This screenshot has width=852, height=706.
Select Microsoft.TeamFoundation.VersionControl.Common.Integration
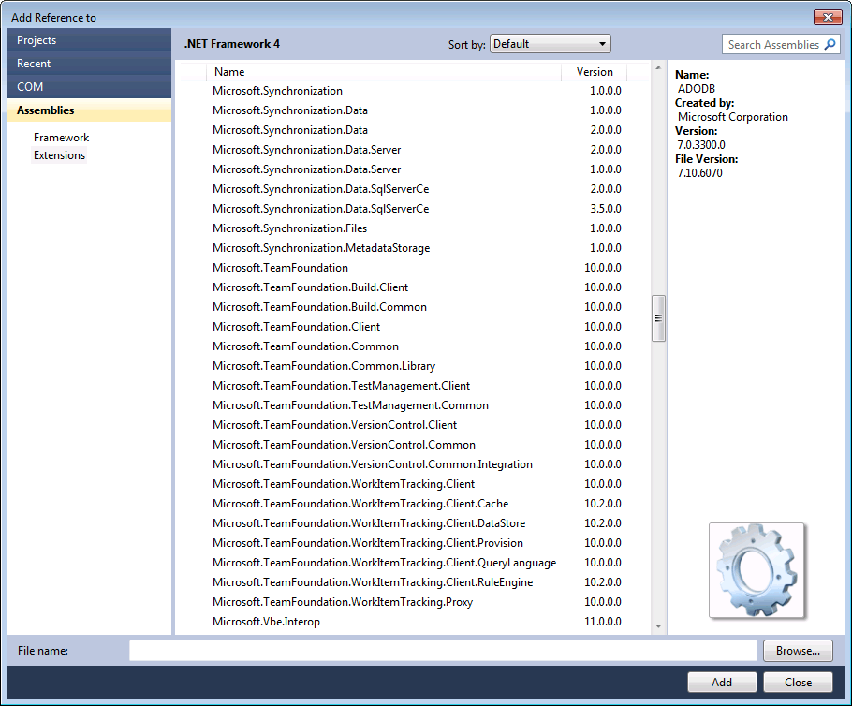[415, 464]
